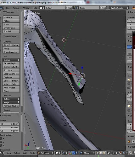Click the Vector Y value field

point(9,127)
